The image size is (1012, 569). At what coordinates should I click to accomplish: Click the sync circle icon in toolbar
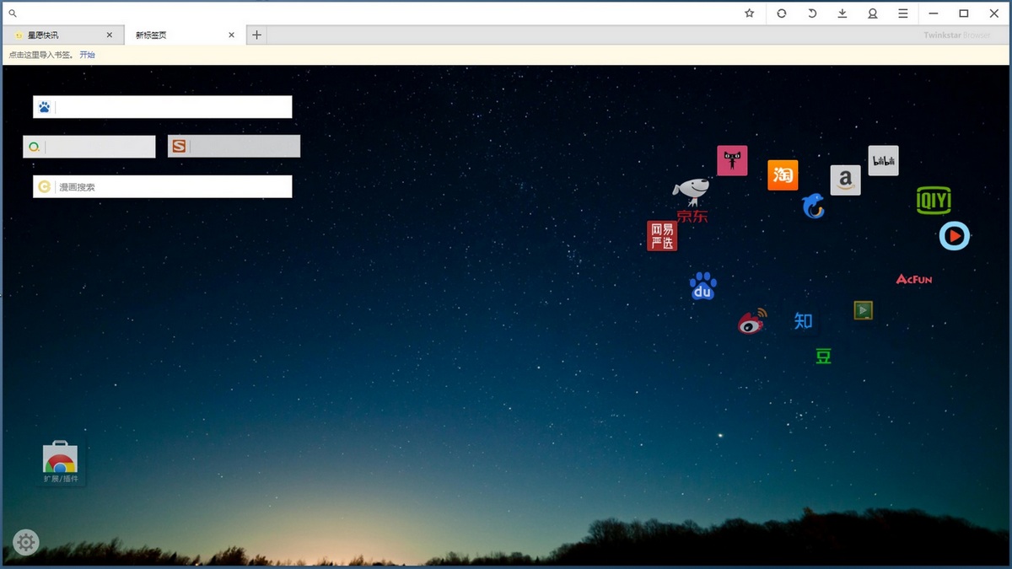click(x=782, y=13)
